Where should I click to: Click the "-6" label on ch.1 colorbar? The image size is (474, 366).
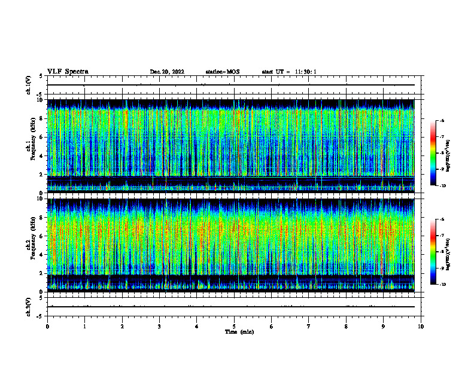point(442,120)
